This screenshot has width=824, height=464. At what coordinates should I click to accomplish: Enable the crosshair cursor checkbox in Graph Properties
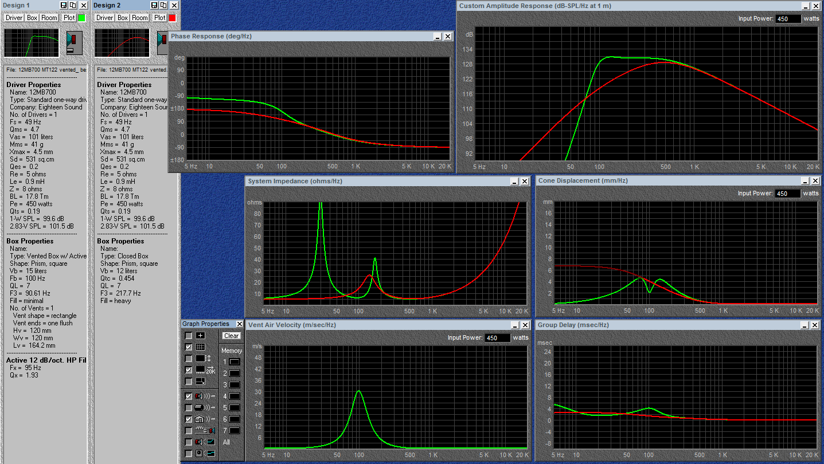pos(189,336)
